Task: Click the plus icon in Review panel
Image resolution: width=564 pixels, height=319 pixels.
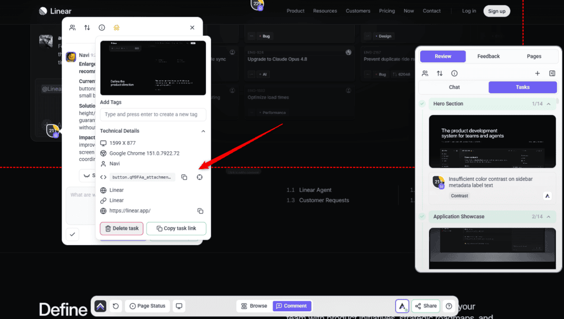Action: click(x=538, y=73)
